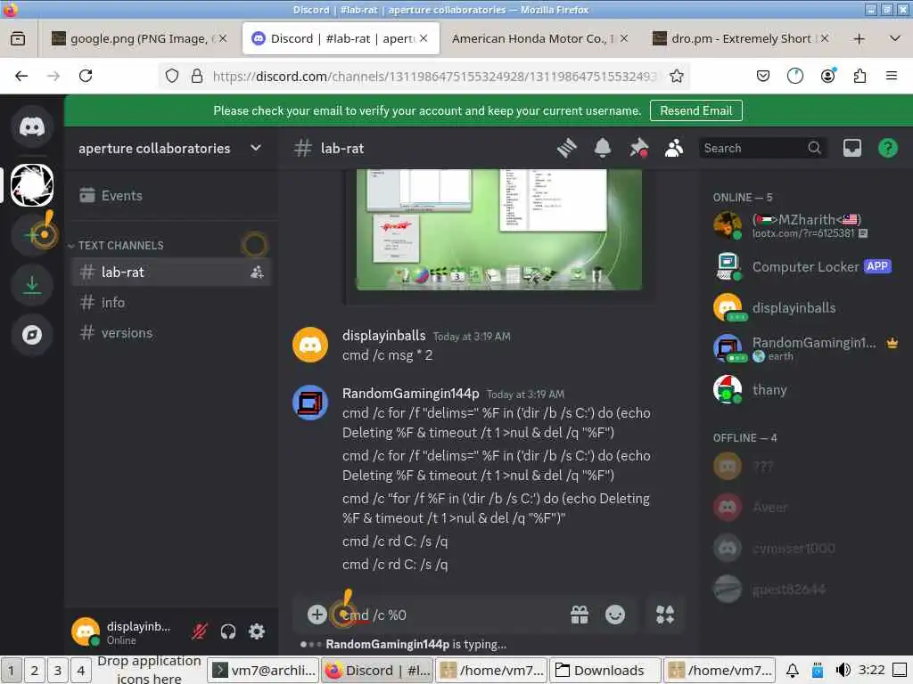Open the Apps launcher icon in message box
Image resolution: width=913 pixels, height=684 pixels.
tap(665, 615)
